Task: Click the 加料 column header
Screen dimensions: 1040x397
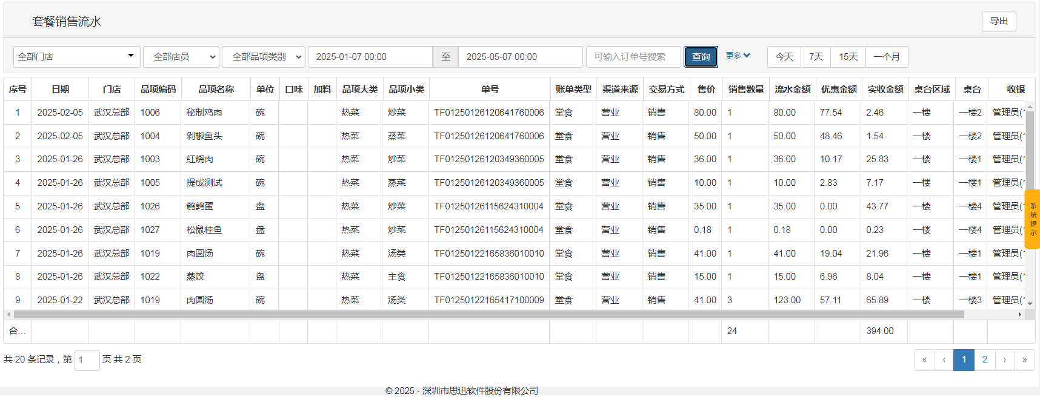Action: (x=322, y=89)
